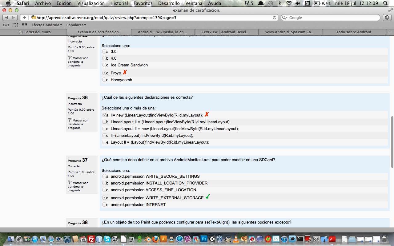The height and width of the screenshot is (246, 394).
Task: Click the page's vertical scrollbar thumb
Action: pyautogui.click(x=392, y=142)
